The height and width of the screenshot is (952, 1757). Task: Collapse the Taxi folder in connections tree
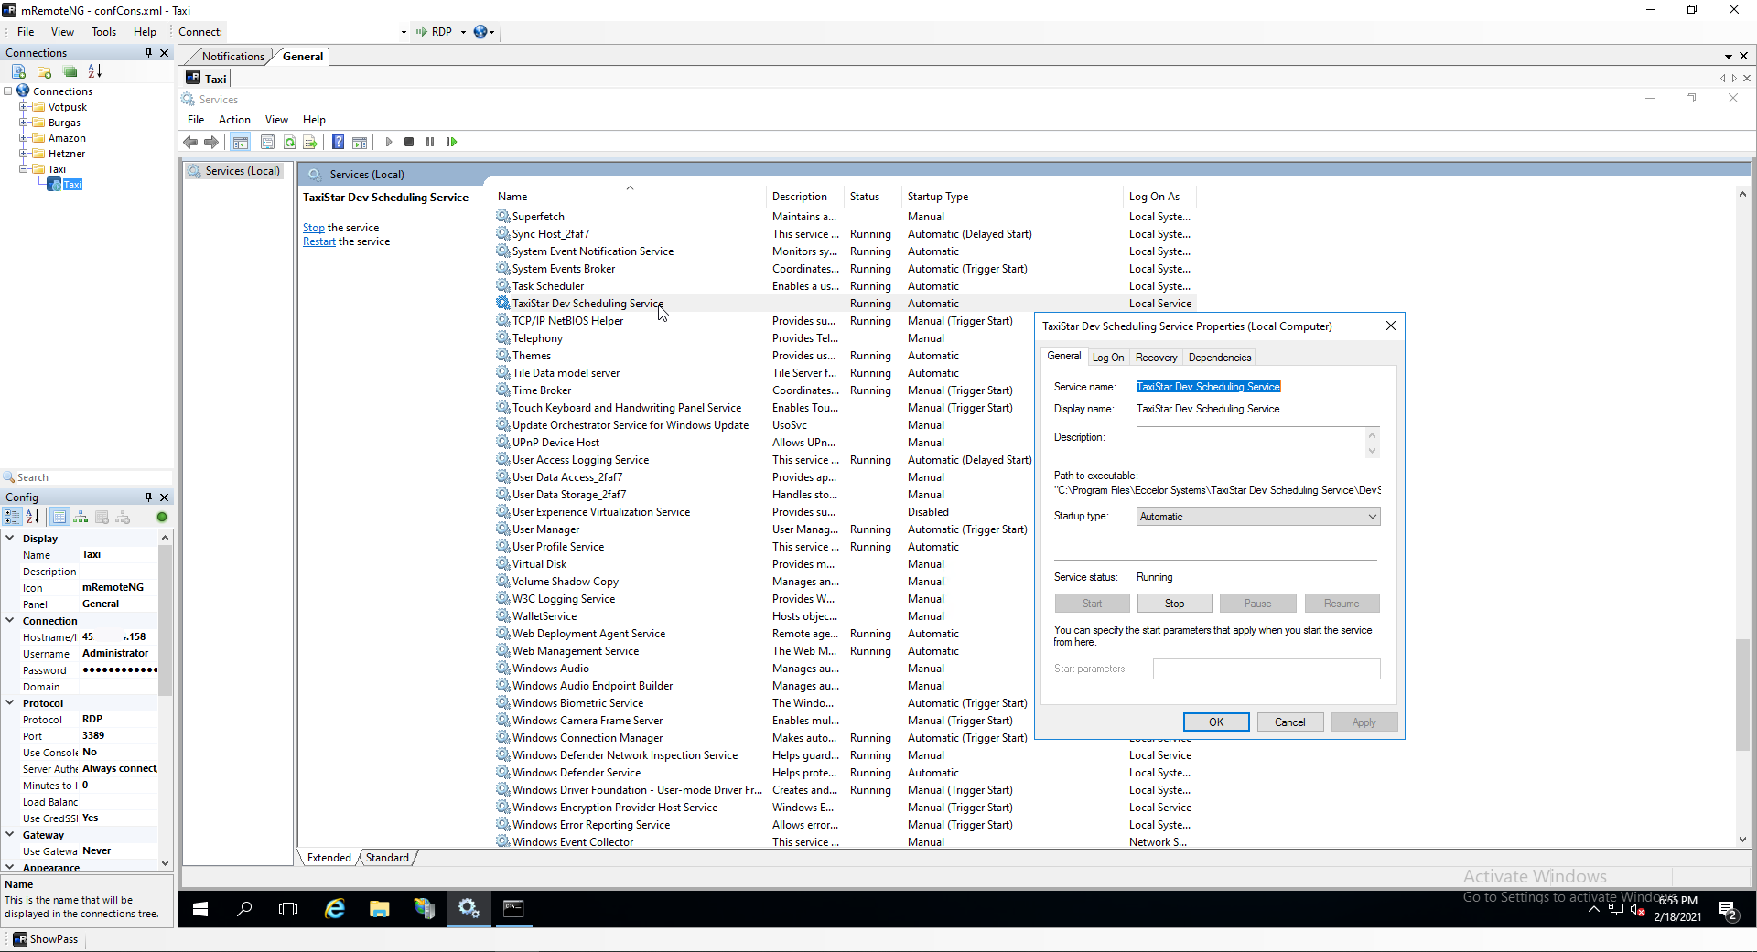click(x=24, y=169)
